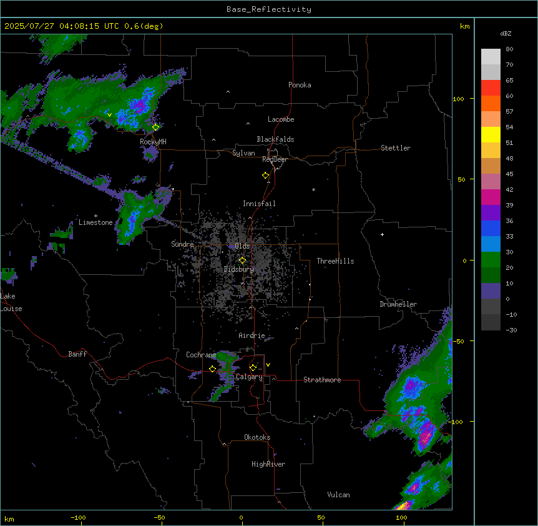Click the HighRiver town label
This screenshot has height=526, width=538.
coord(268,464)
